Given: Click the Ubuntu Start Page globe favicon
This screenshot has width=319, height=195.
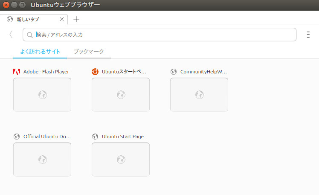Looking at the screenshot, I should [95, 137].
